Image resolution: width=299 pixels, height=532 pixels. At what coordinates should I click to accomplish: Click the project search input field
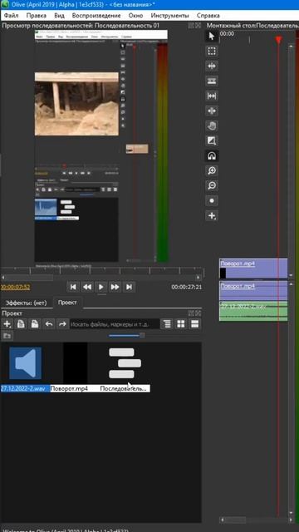coord(115,324)
